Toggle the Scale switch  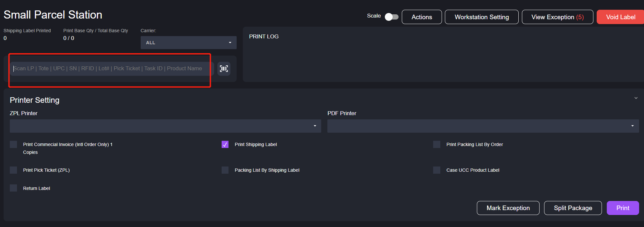pos(391,17)
